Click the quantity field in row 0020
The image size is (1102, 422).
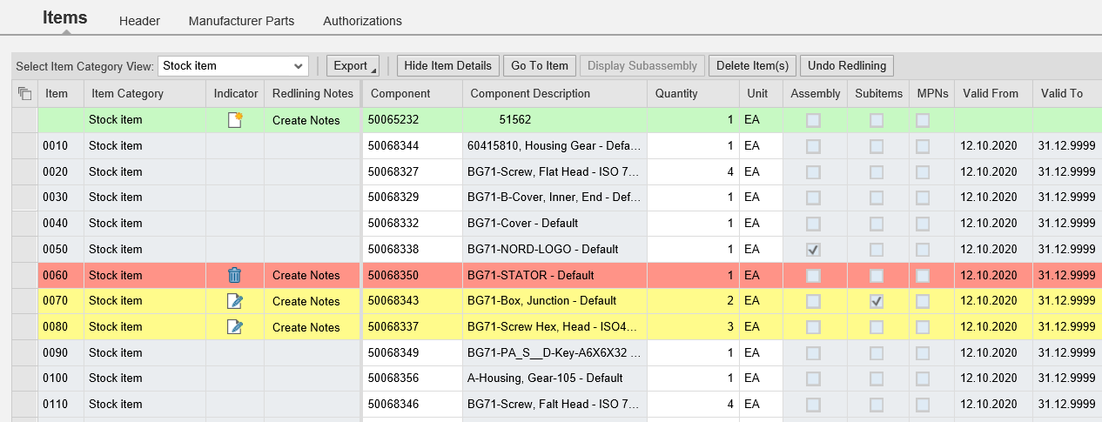tap(693, 172)
